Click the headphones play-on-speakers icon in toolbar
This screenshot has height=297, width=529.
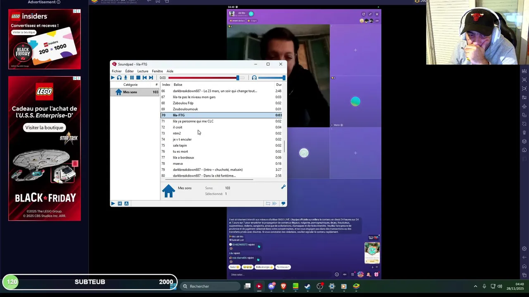coord(119,78)
